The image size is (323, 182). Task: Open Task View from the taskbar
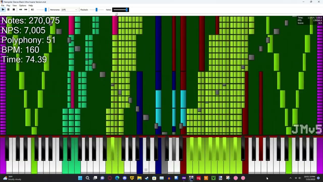pyautogui.click(x=95, y=178)
